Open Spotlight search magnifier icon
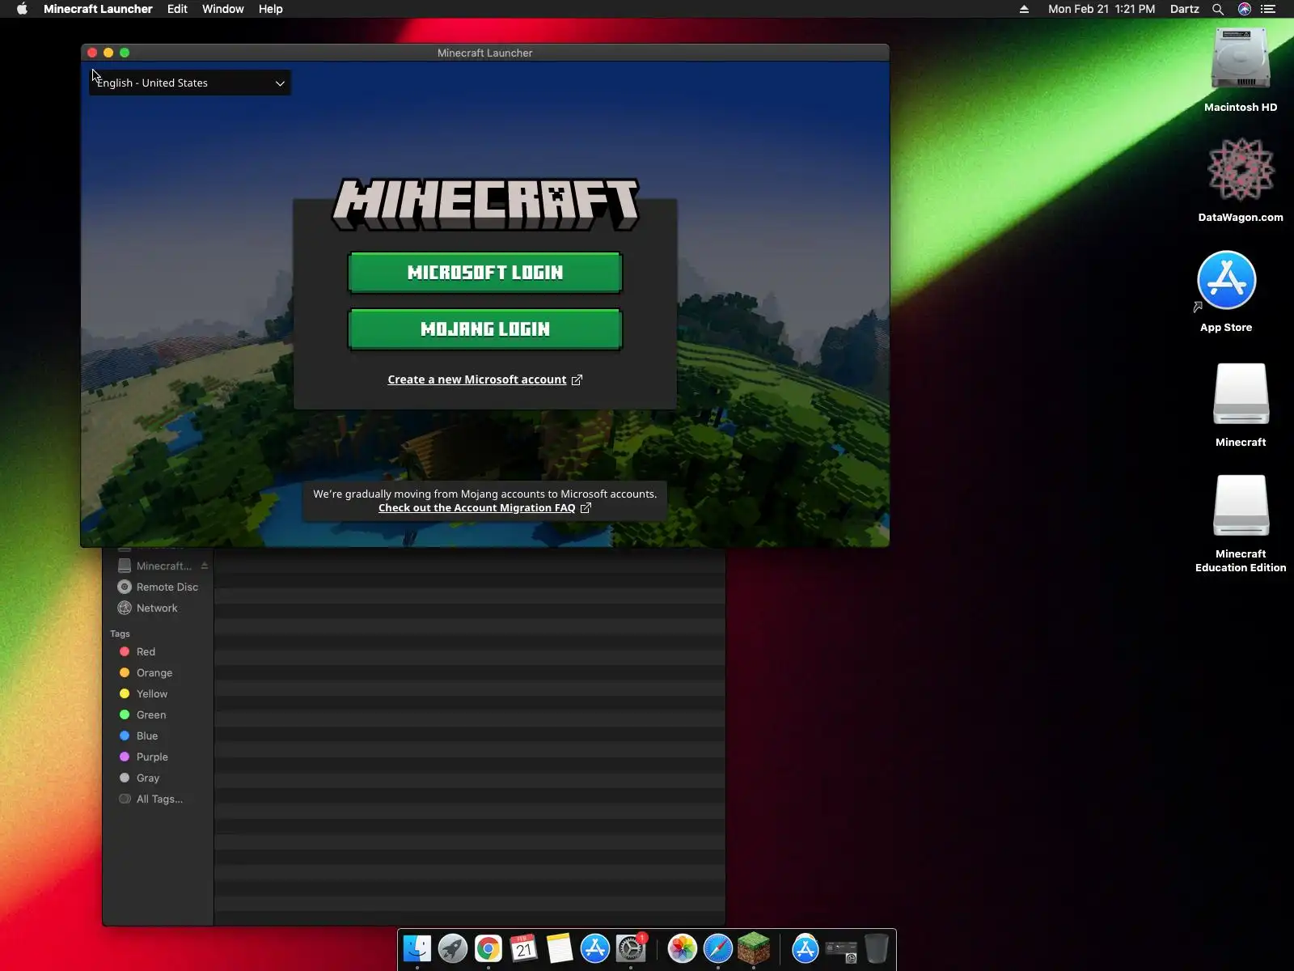Image resolution: width=1294 pixels, height=971 pixels. pos(1217,9)
